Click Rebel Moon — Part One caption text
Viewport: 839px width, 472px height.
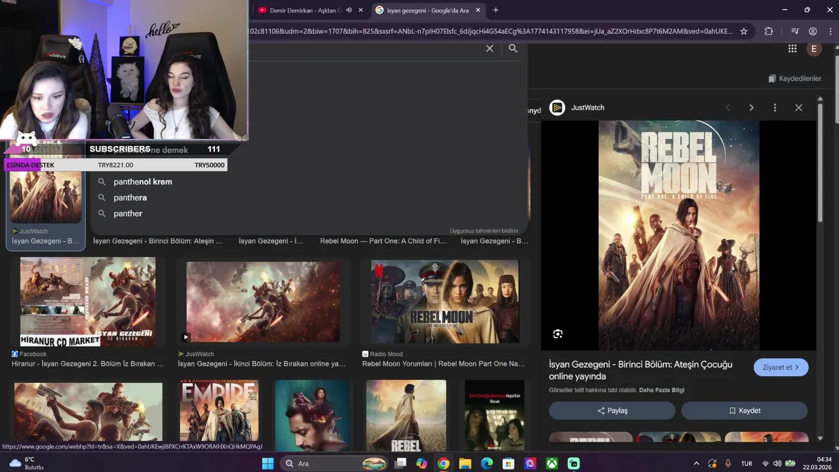[383, 241]
